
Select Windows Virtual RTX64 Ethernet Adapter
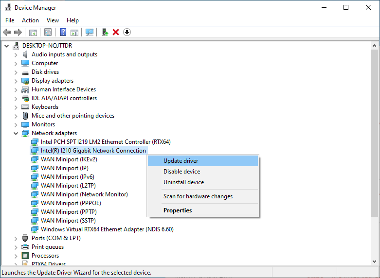click(x=107, y=229)
